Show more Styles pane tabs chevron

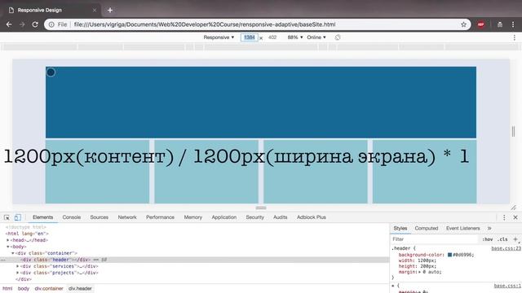(x=489, y=228)
